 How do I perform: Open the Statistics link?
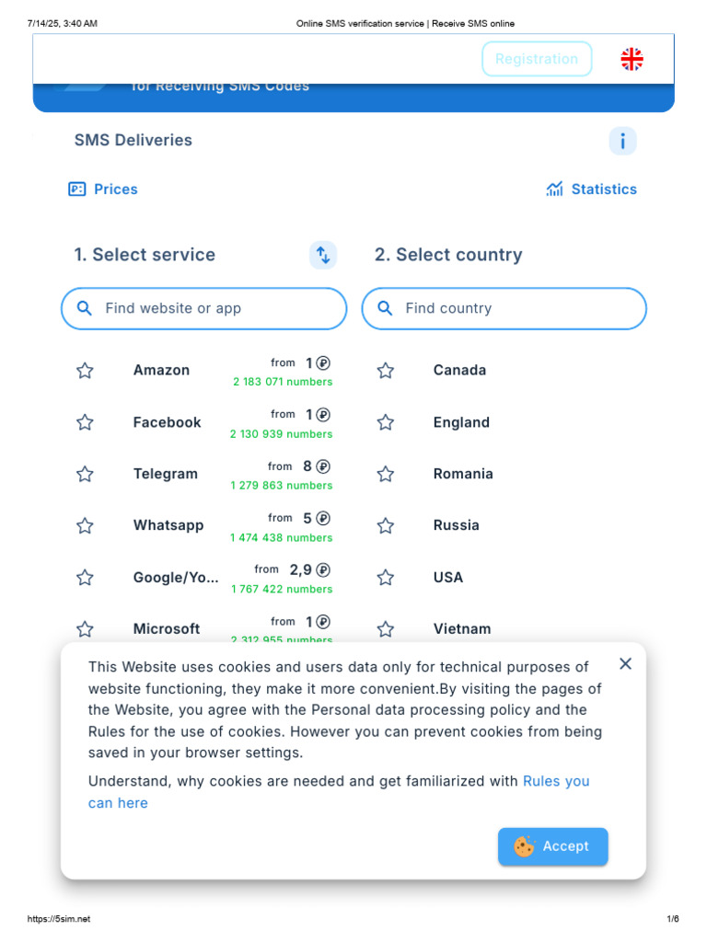603,190
